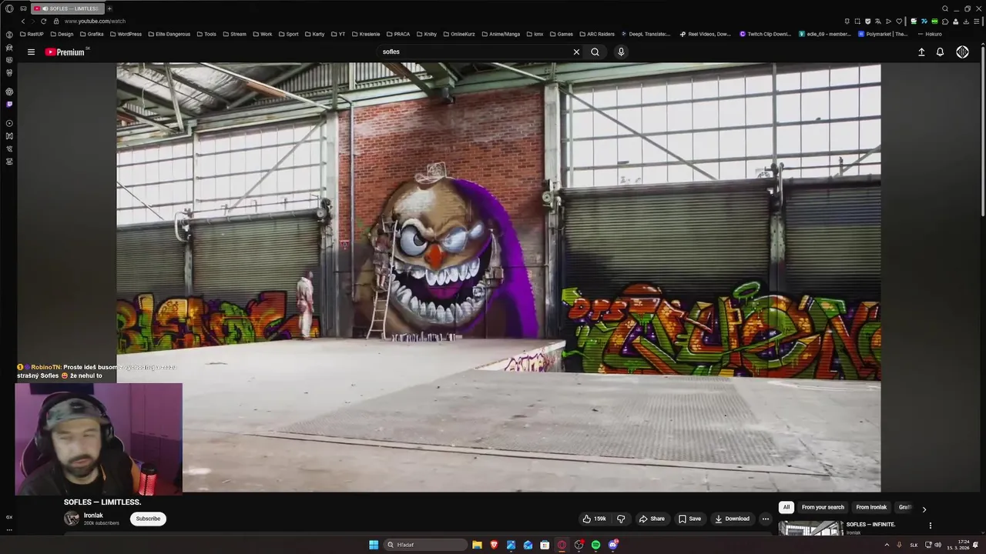Select the 'All' filter chip
Image resolution: width=986 pixels, height=554 pixels.
click(x=786, y=507)
